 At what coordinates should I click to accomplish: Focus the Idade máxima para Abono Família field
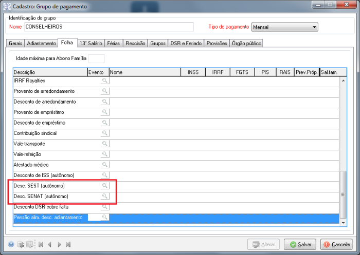(97, 58)
